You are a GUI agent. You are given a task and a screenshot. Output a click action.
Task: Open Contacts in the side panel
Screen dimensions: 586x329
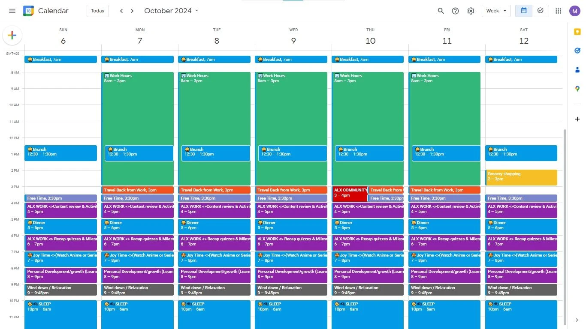[x=577, y=70]
